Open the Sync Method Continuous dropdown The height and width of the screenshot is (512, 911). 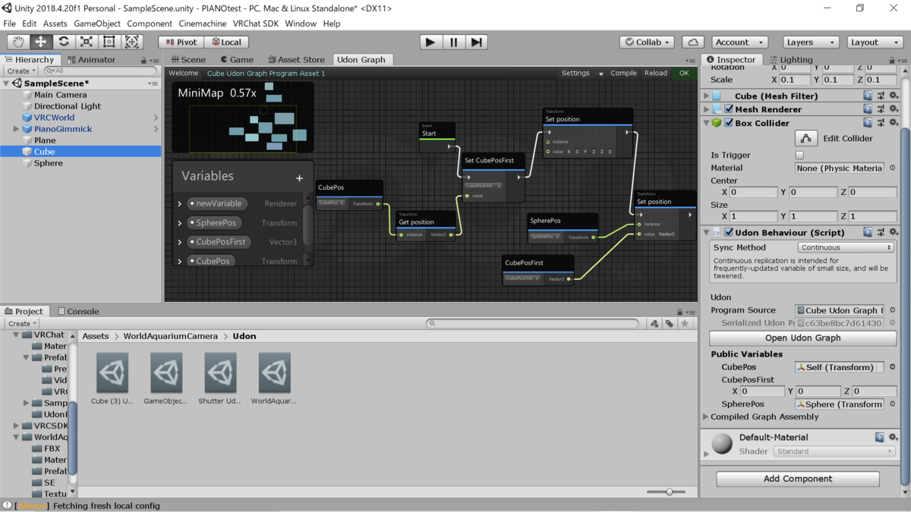pyautogui.click(x=846, y=247)
